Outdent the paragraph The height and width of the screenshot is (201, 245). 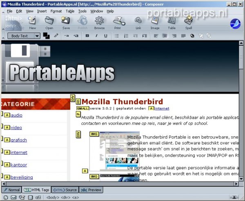(x=135, y=36)
